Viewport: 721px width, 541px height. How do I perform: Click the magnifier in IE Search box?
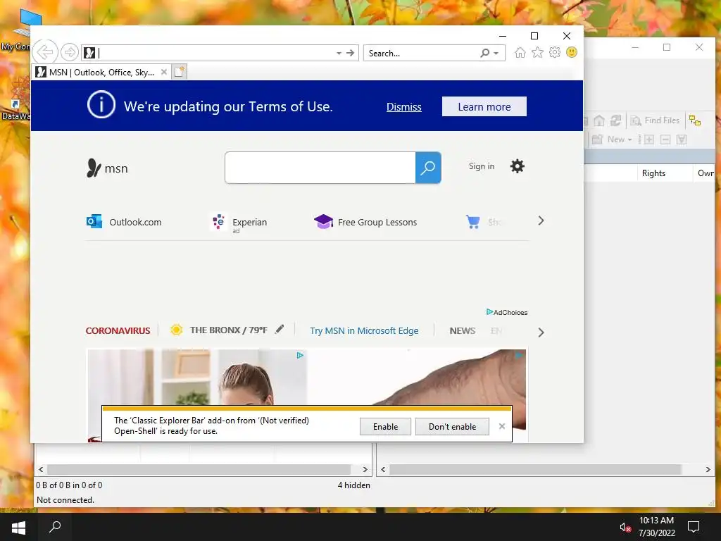tap(484, 53)
